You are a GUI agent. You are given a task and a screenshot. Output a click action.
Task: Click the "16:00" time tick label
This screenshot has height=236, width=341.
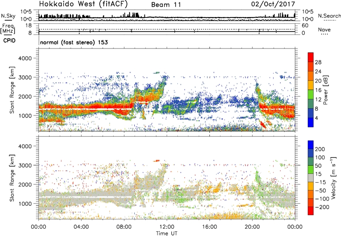(209, 227)
